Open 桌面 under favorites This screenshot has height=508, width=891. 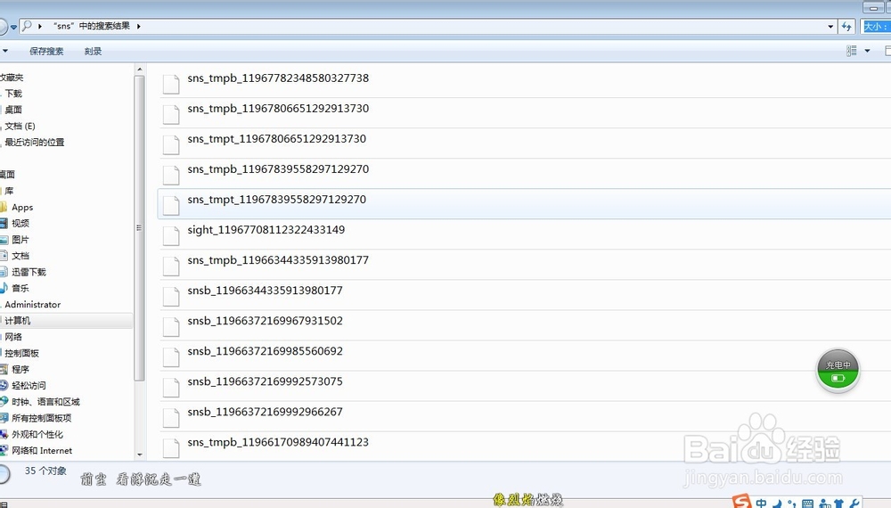[x=13, y=110]
